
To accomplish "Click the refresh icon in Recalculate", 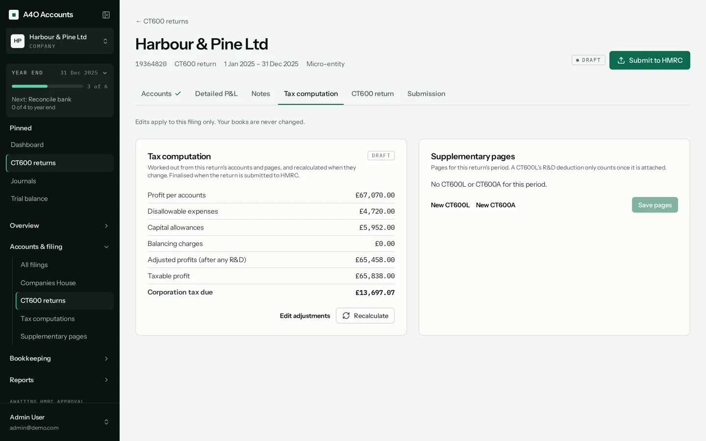I will (346, 316).
